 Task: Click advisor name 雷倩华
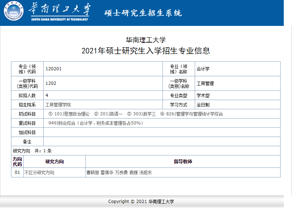point(107,172)
